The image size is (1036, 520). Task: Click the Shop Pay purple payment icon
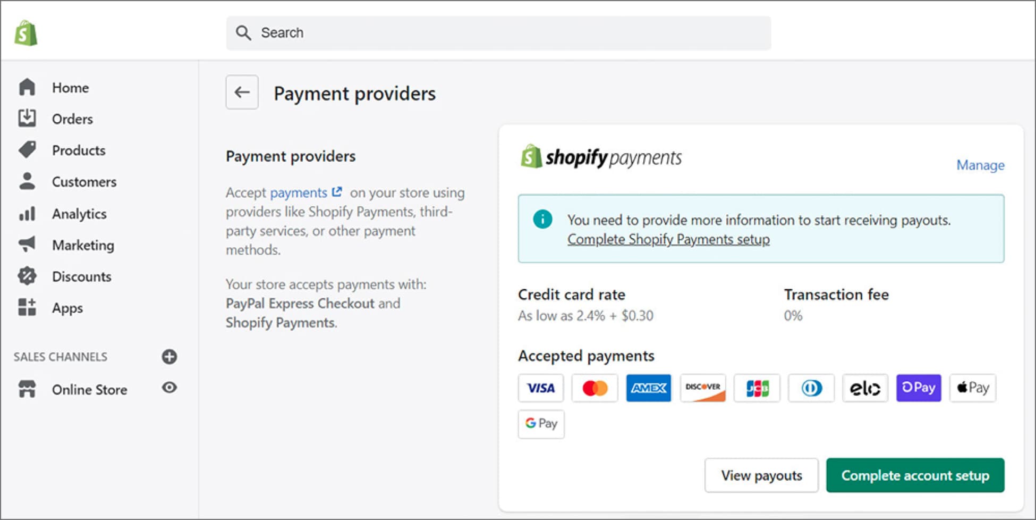point(919,388)
